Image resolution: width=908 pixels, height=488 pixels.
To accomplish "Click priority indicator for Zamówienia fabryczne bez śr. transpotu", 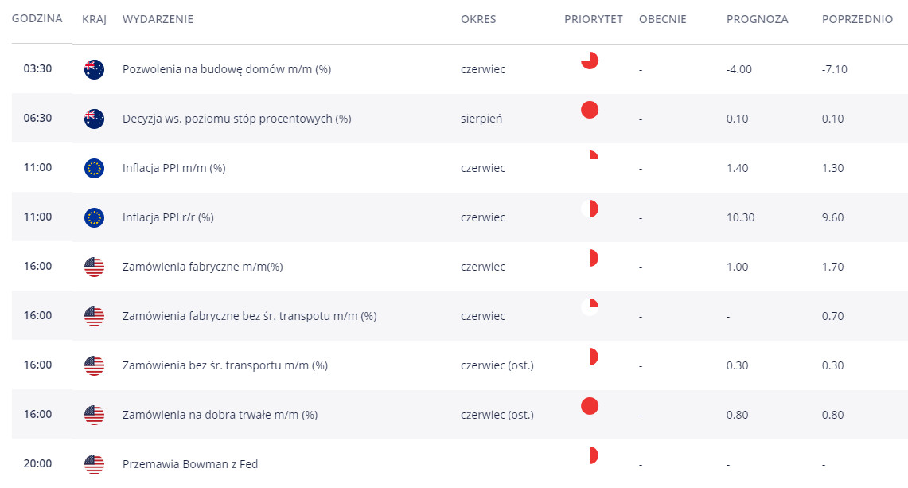I will click(x=590, y=307).
